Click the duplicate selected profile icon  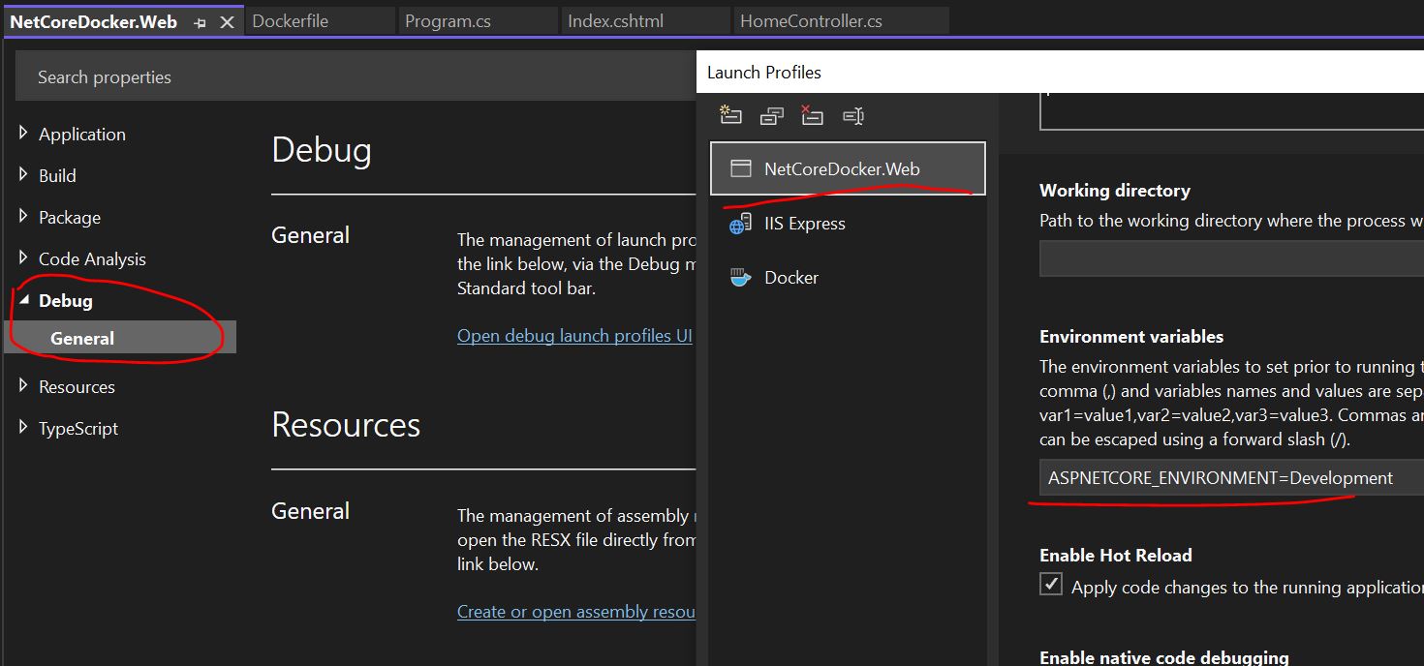coord(772,116)
